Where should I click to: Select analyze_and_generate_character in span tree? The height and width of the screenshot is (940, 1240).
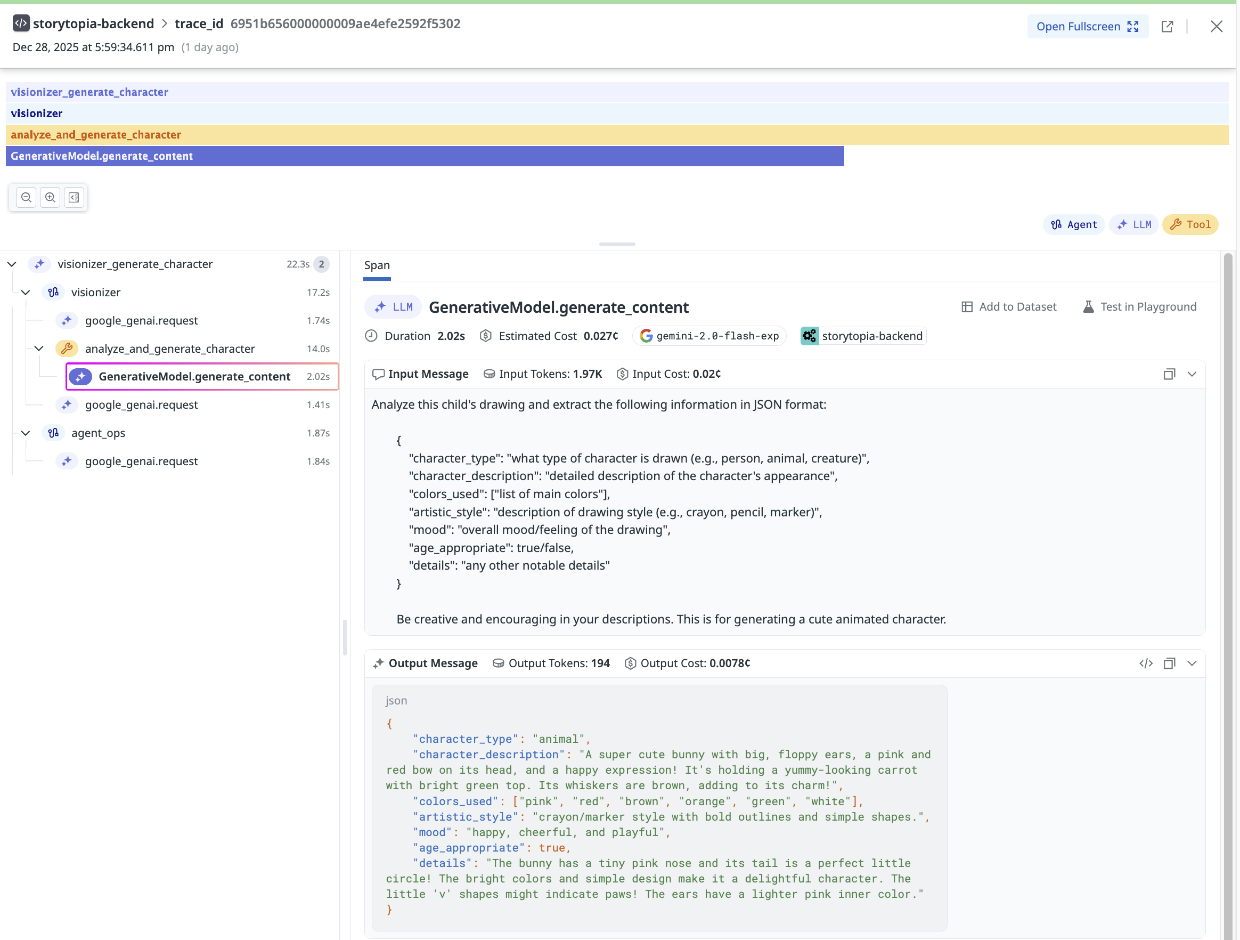tap(170, 349)
